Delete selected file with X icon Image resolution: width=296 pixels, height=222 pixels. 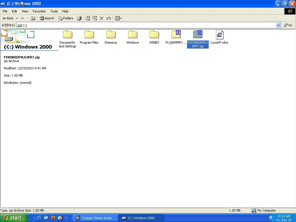(x=101, y=18)
